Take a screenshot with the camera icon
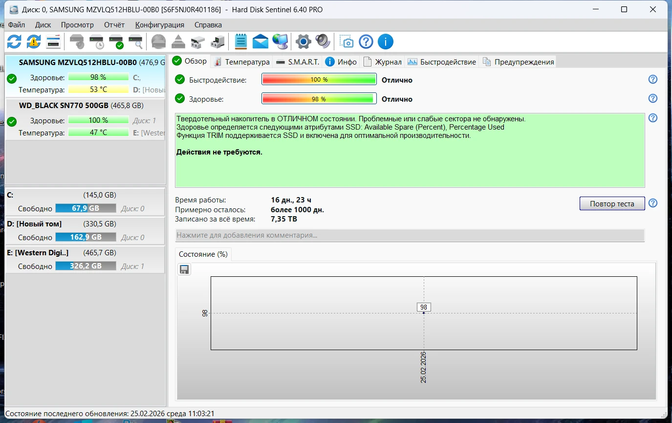672x423 pixels. pyautogui.click(x=347, y=42)
